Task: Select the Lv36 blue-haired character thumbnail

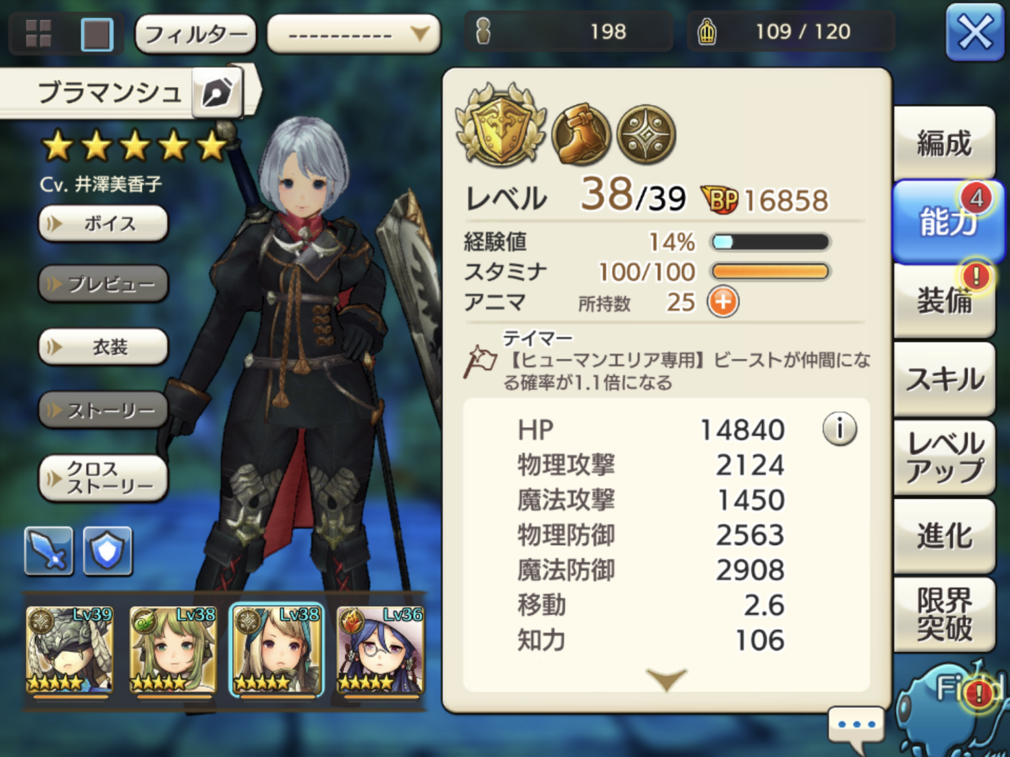Action: (x=380, y=649)
